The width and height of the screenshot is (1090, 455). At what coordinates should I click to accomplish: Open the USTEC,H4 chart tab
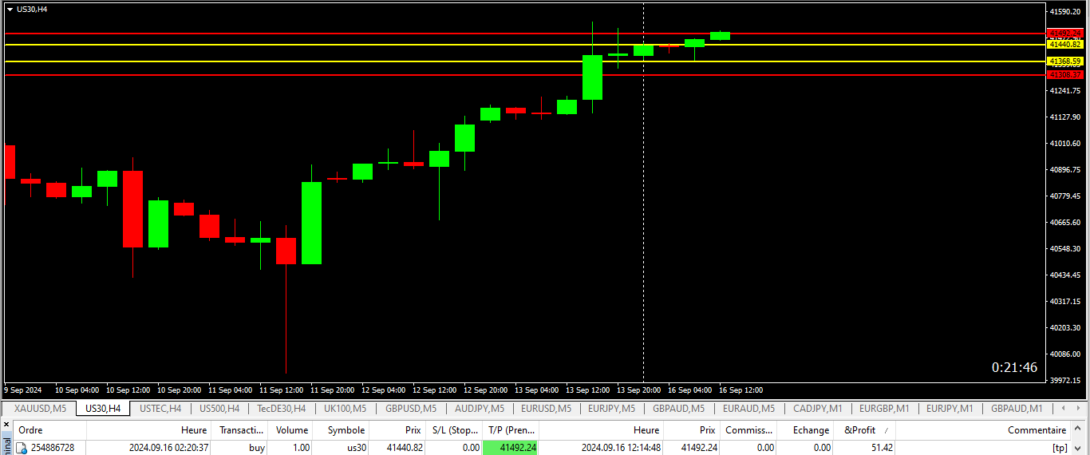[x=160, y=408]
